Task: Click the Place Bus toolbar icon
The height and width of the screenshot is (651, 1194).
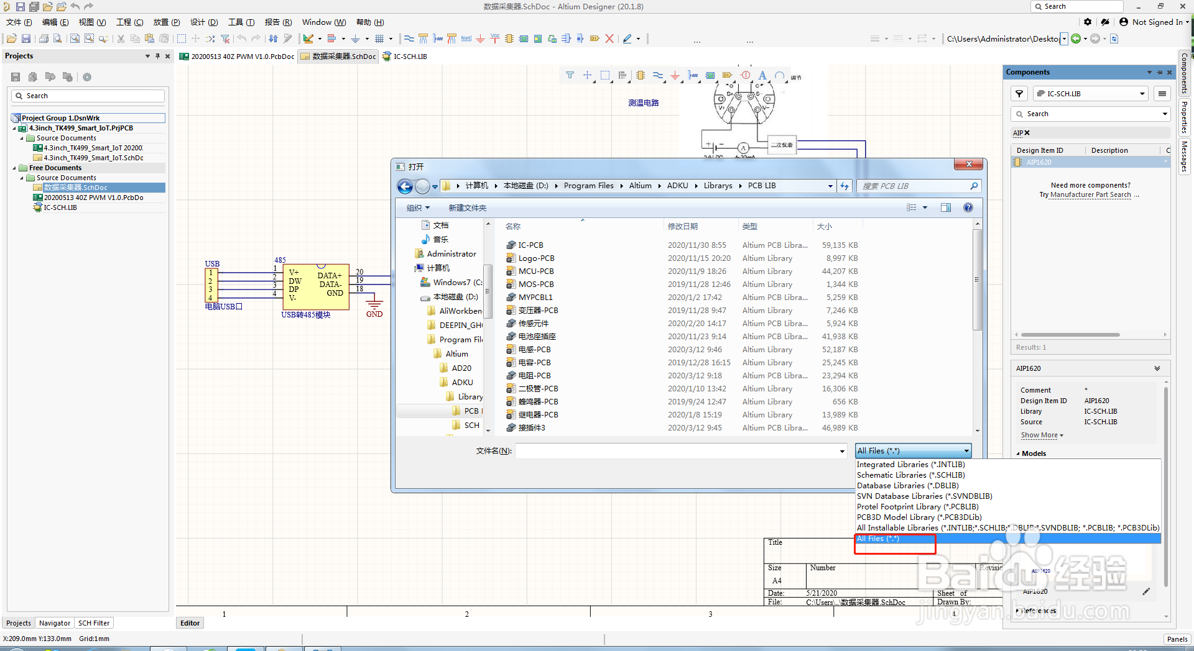Action: tap(423, 39)
